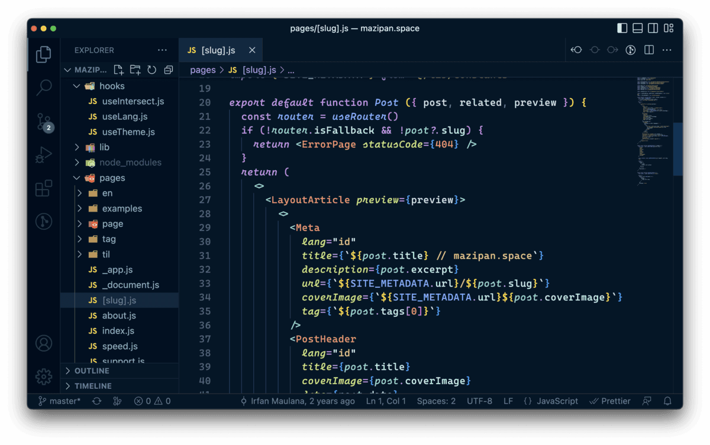The image size is (710, 445).
Task: Close the [slug].js tab
Action: [252, 50]
